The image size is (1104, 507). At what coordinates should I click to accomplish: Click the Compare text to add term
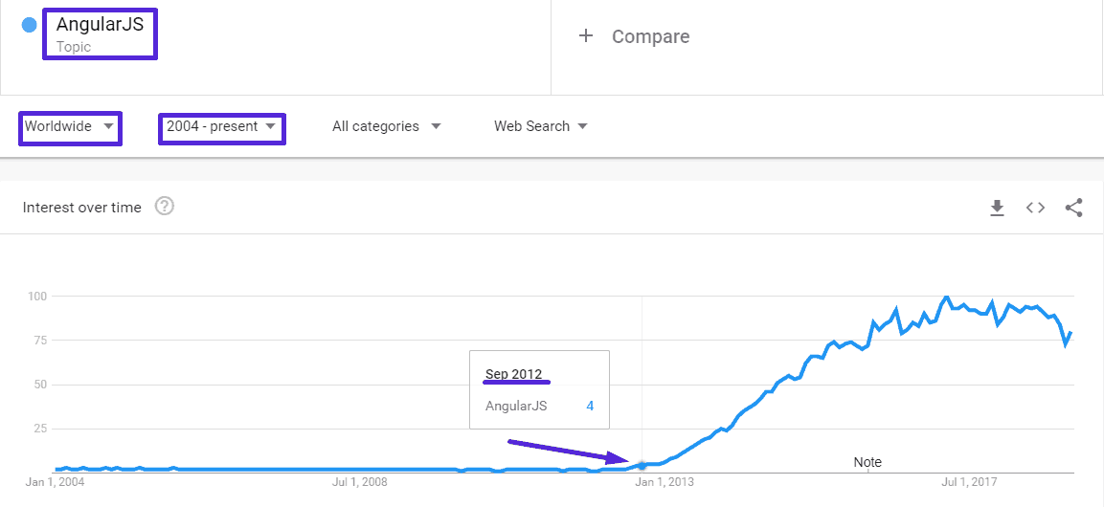coord(650,36)
